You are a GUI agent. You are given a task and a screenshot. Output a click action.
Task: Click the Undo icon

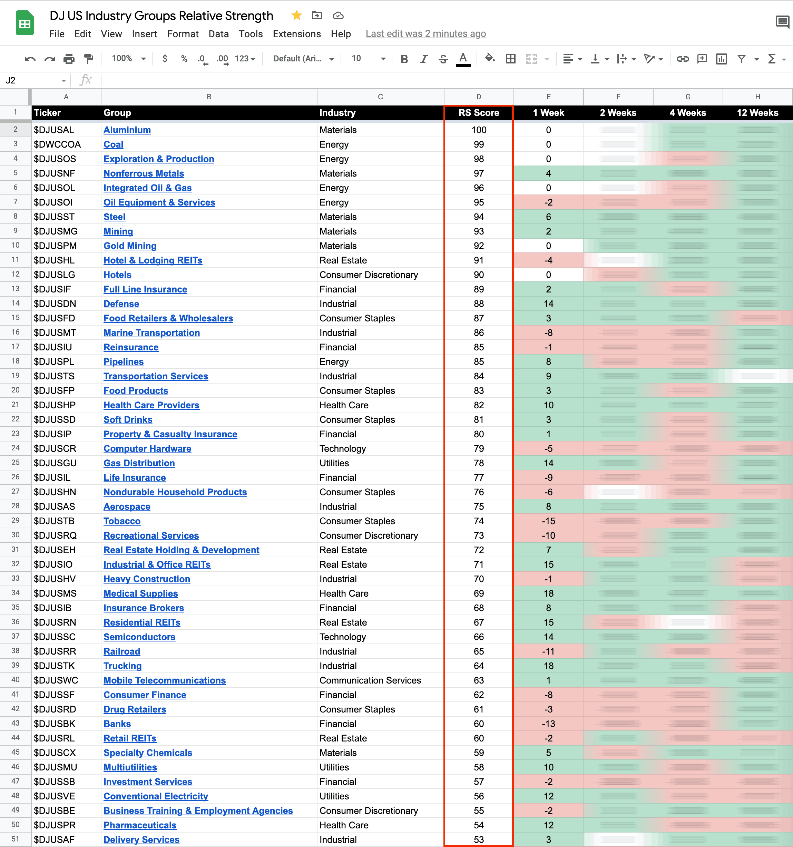click(x=30, y=59)
